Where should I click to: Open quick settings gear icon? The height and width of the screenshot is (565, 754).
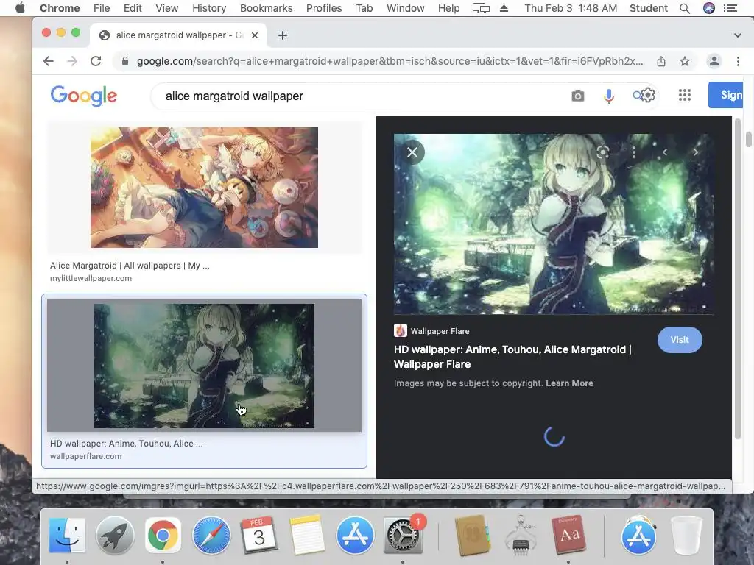[648, 95]
